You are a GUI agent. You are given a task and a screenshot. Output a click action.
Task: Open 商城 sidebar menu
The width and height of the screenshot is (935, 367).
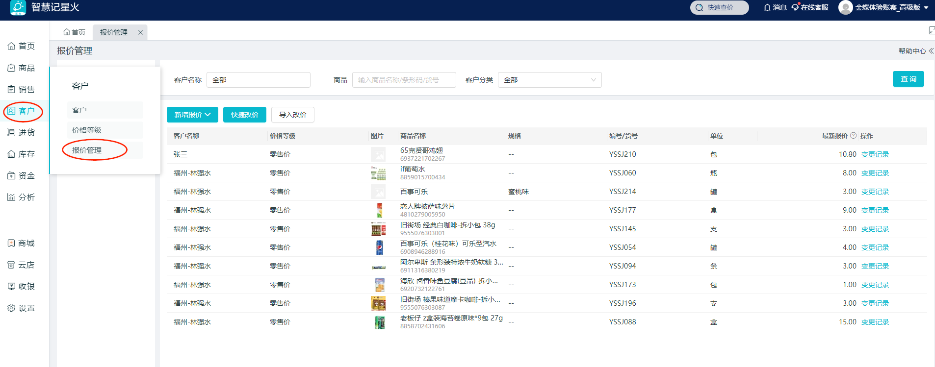[22, 243]
